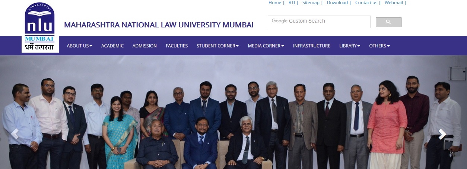Screen dimensions: 467x169
Task: Open the LIBRARY dropdown menu
Action: [x=350, y=46]
